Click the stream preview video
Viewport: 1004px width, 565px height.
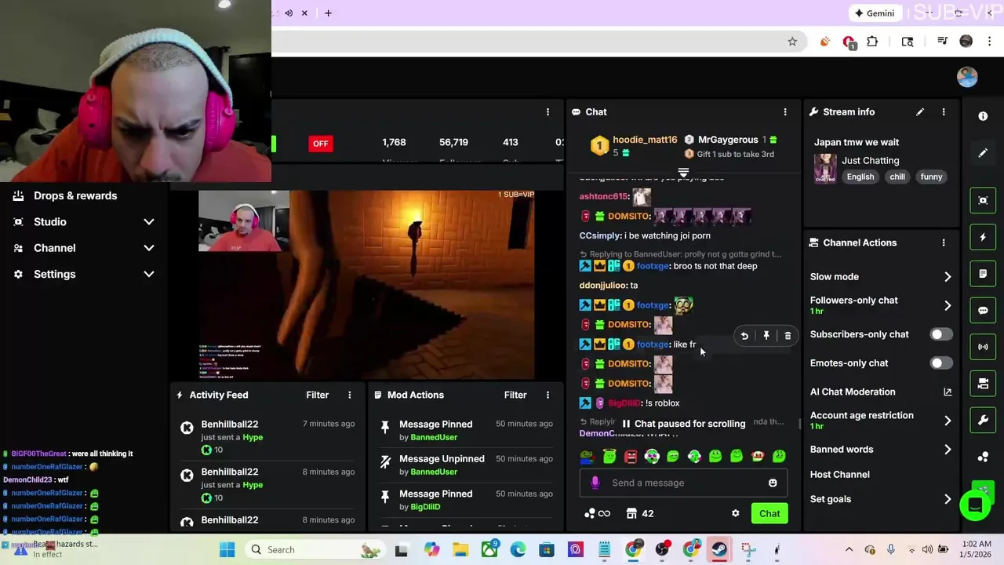tap(366, 285)
